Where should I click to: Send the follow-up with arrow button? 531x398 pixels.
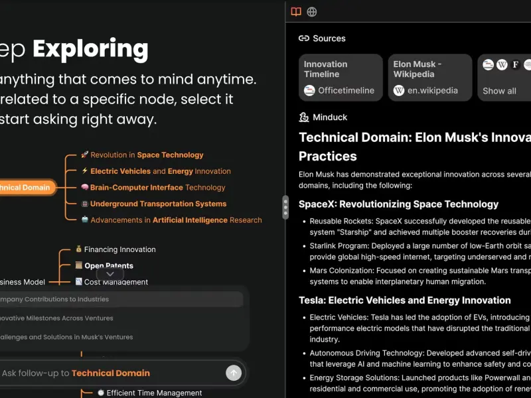(234, 373)
